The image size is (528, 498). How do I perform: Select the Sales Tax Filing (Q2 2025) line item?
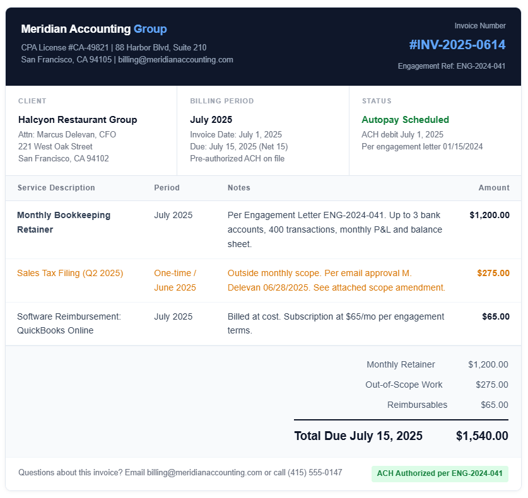click(70, 273)
